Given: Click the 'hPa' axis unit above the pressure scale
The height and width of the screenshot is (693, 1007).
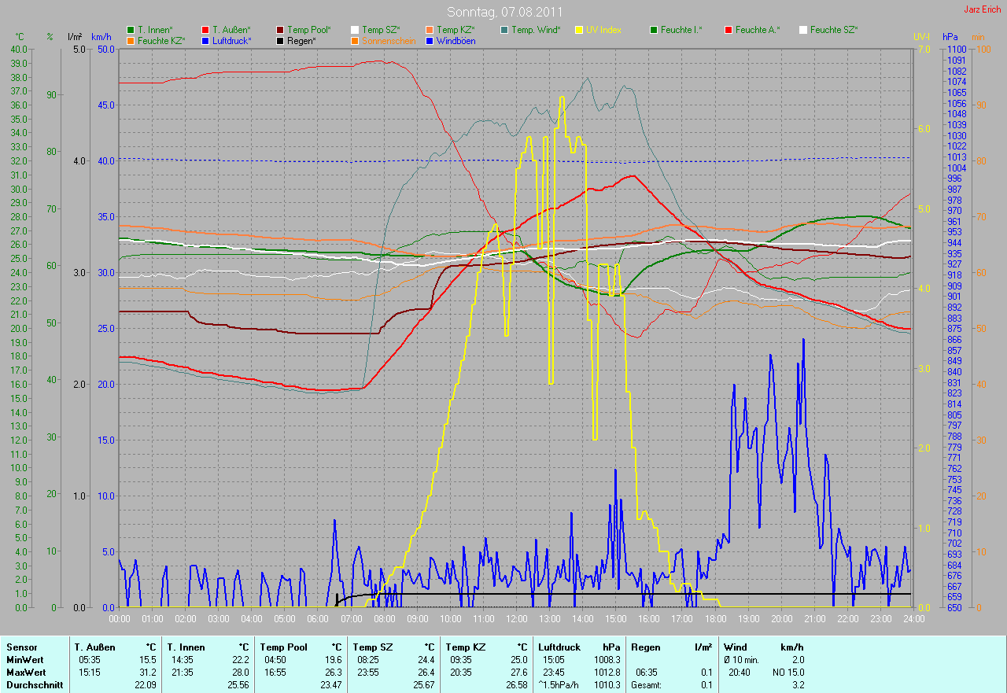Looking at the screenshot, I should click(x=951, y=37).
